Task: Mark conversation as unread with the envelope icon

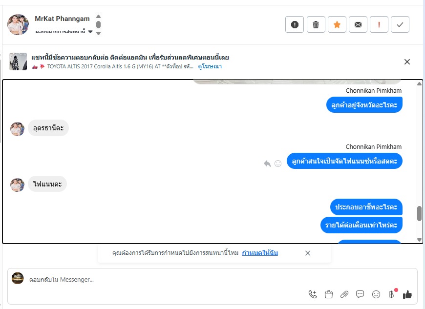Action: pos(358,24)
